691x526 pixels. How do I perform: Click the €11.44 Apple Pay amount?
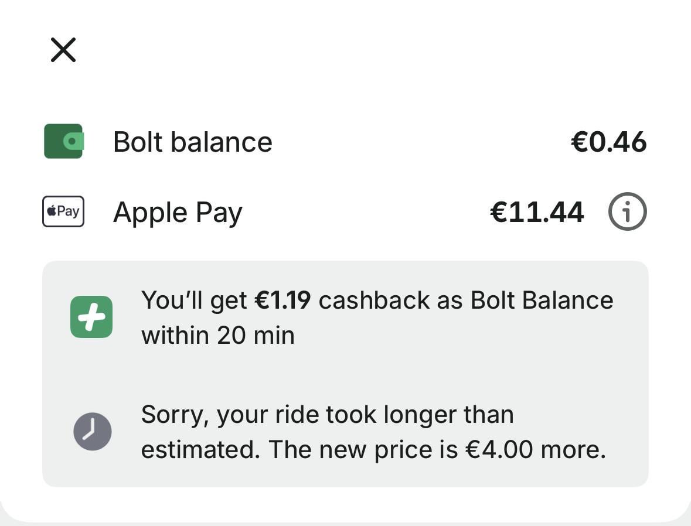537,212
